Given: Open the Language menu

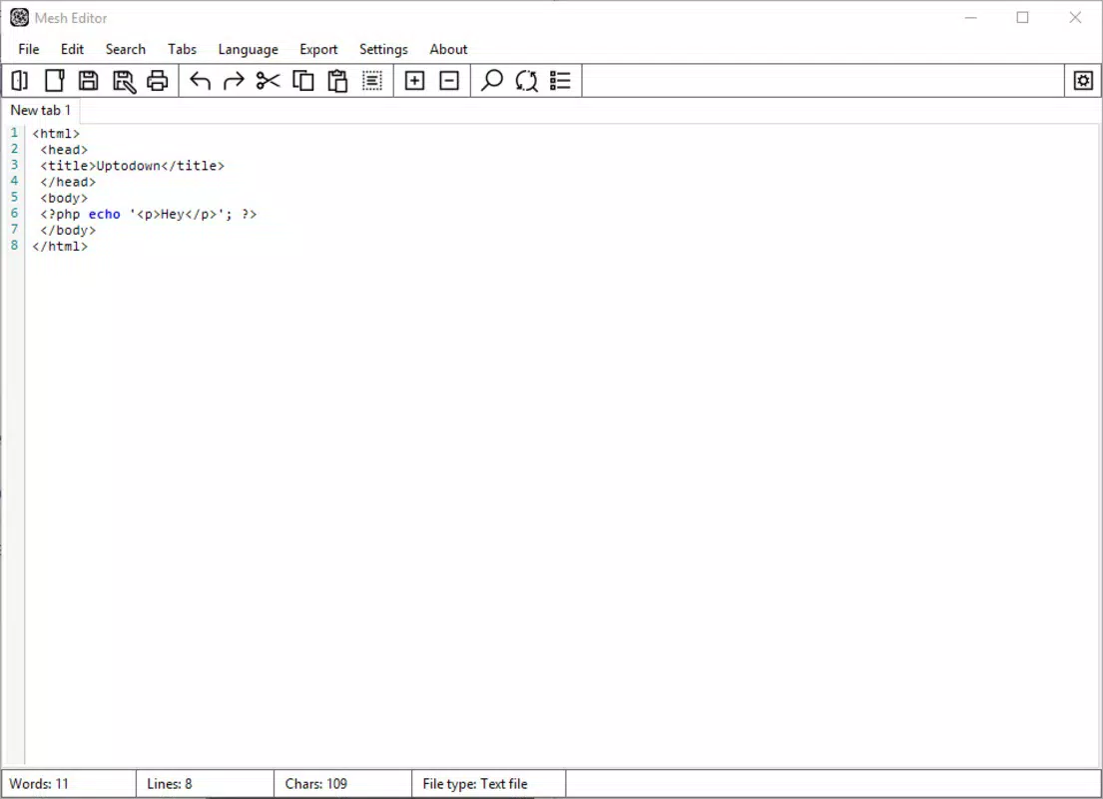Looking at the screenshot, I should tap(248, 49).
